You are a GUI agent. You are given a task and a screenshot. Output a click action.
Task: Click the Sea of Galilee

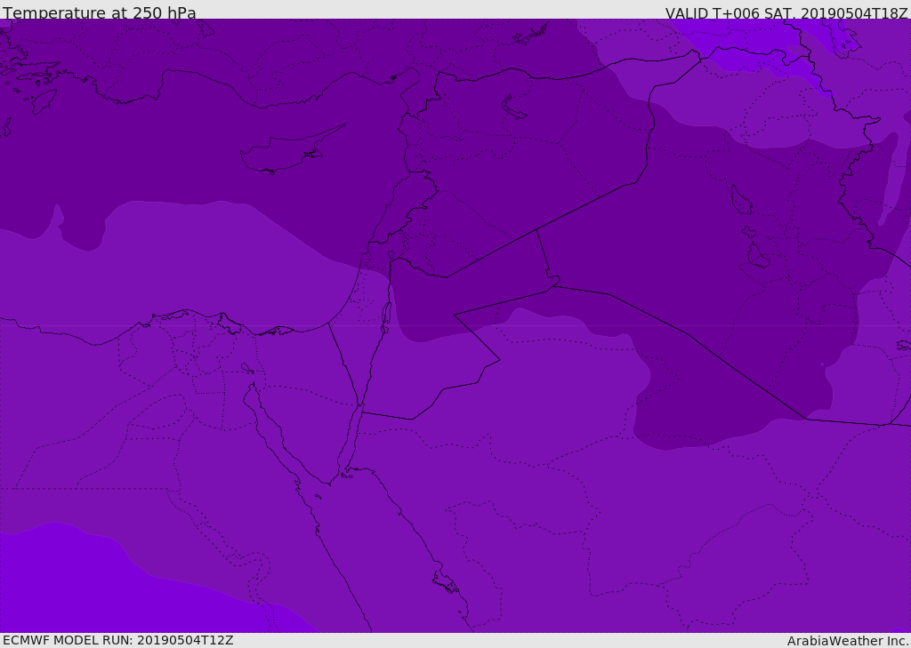[391, 255]
